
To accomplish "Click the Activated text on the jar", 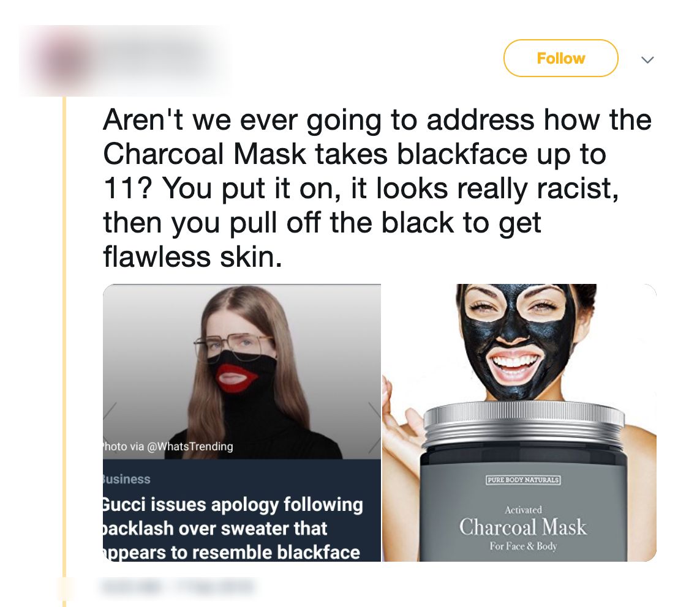I will click(x=523, y=510).
